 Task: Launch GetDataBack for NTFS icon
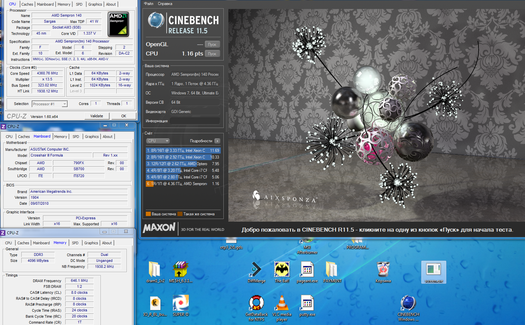coord(256,303)
